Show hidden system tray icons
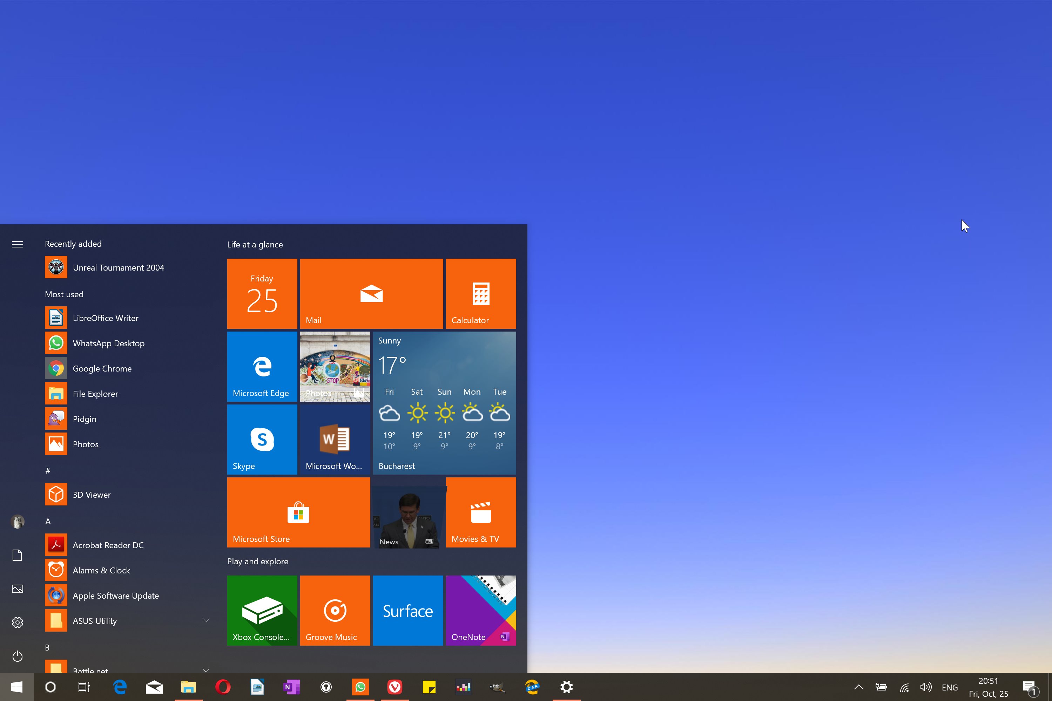This screenshot has height=701, width=1052. [858, 687]
